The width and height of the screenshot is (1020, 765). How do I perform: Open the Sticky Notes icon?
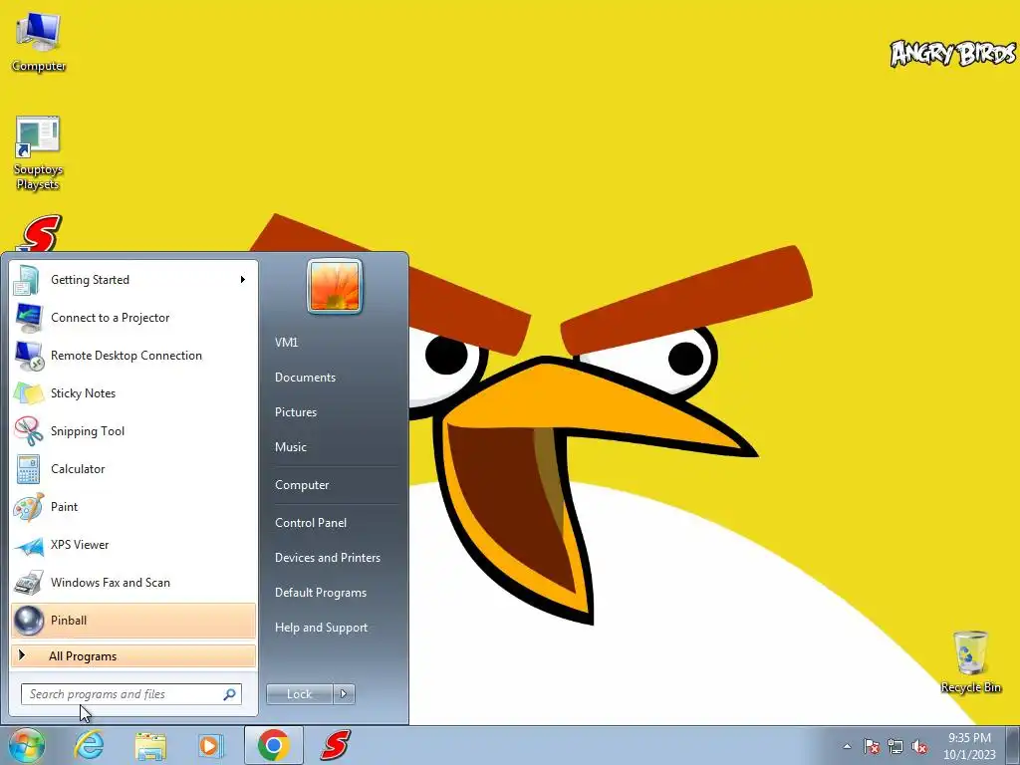coord(28,392)
